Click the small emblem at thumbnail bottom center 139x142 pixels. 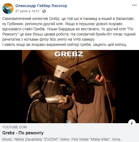[x=69, y=122]
